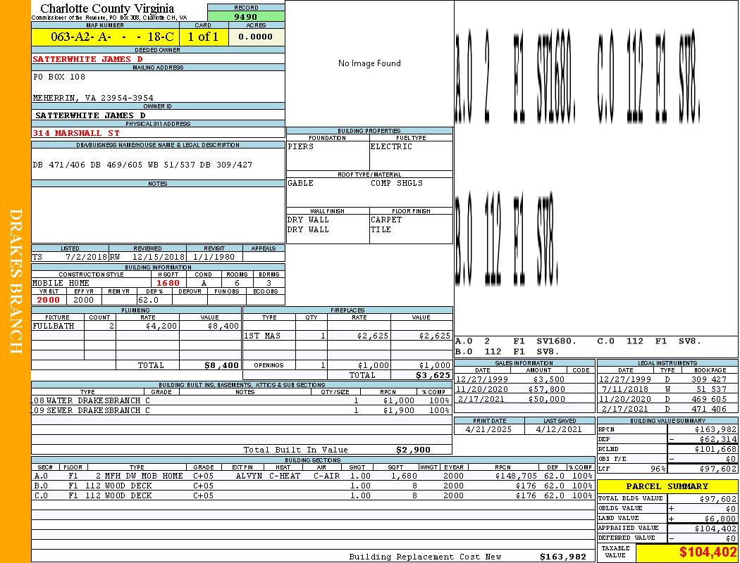Click the land value $6,800

coord(720,519)
